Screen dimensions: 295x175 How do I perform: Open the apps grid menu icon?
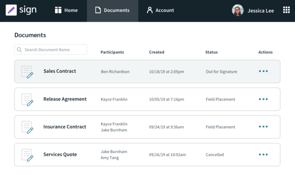coord(286,10)
